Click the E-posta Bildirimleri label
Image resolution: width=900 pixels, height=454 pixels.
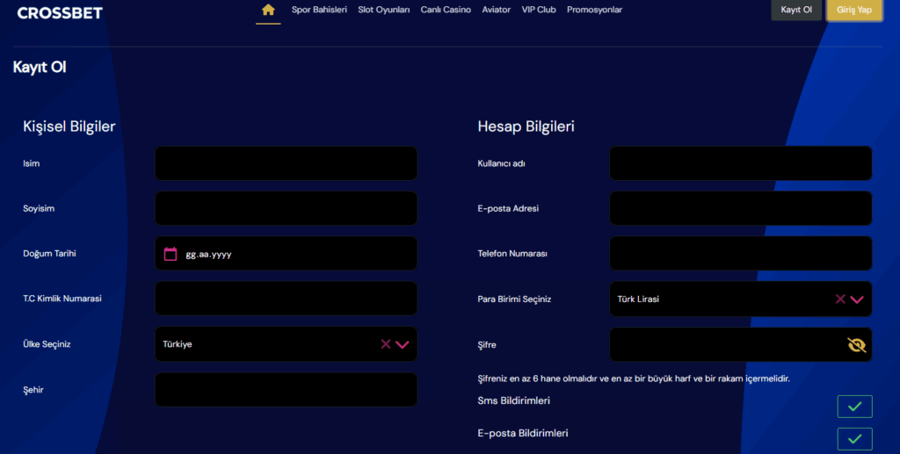coord(523,434)
